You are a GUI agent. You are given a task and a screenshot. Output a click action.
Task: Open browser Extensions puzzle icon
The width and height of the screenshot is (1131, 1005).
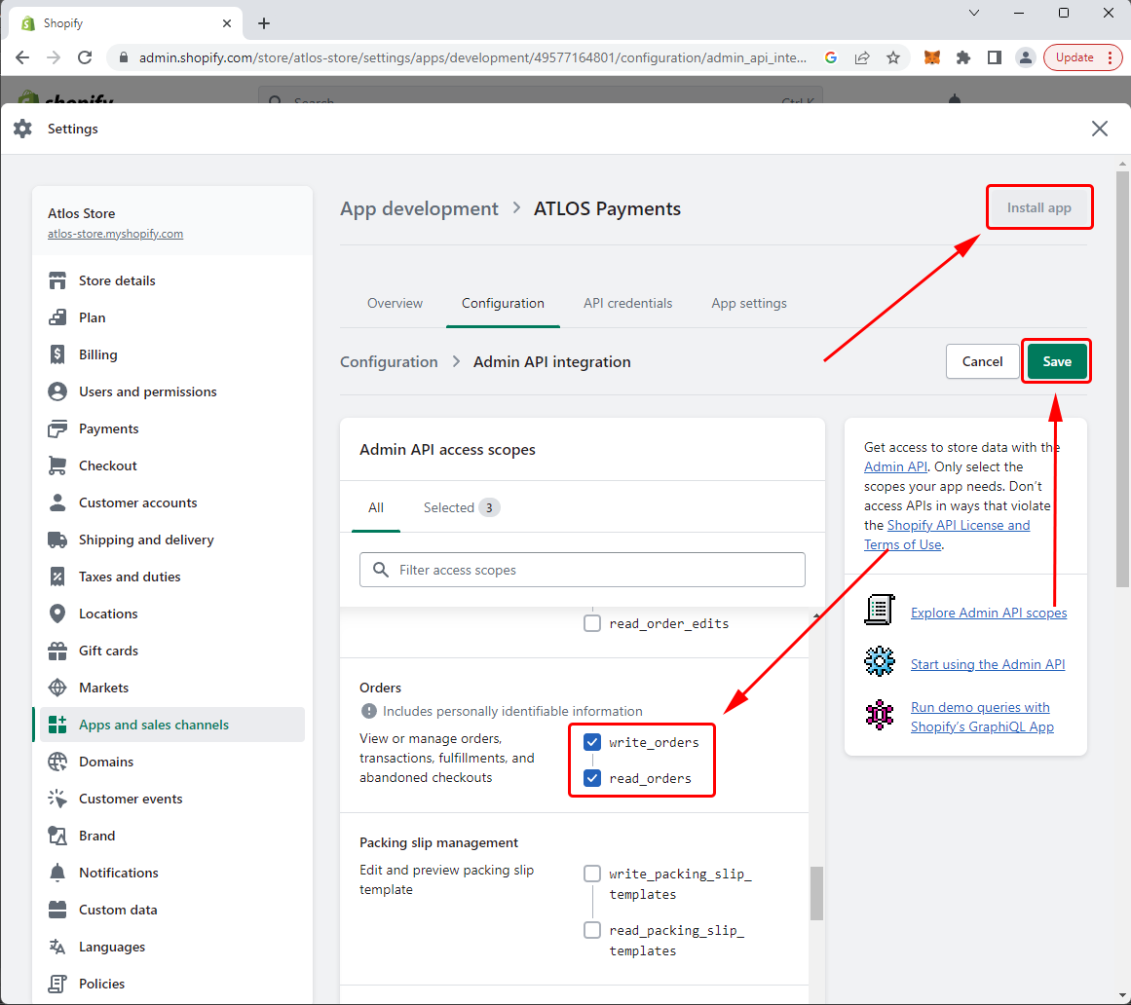coord(962,57)
